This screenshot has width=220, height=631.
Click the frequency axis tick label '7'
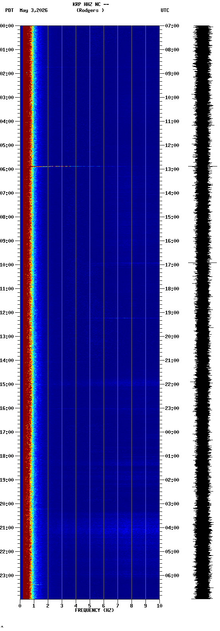118,606
